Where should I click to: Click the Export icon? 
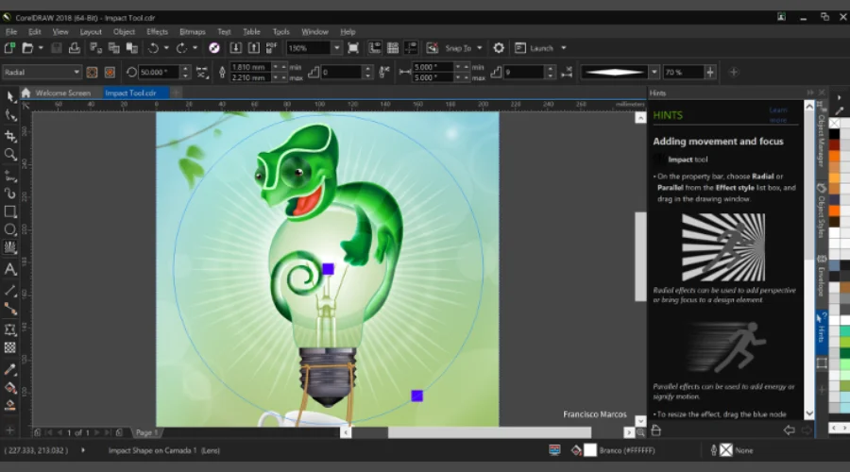click(254, 48)
